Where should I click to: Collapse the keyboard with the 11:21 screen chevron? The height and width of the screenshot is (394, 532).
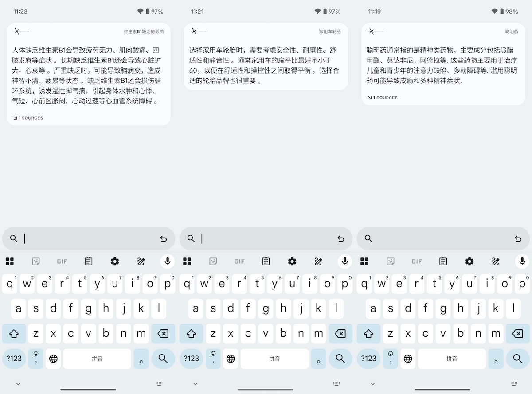[x=195, y=384]
